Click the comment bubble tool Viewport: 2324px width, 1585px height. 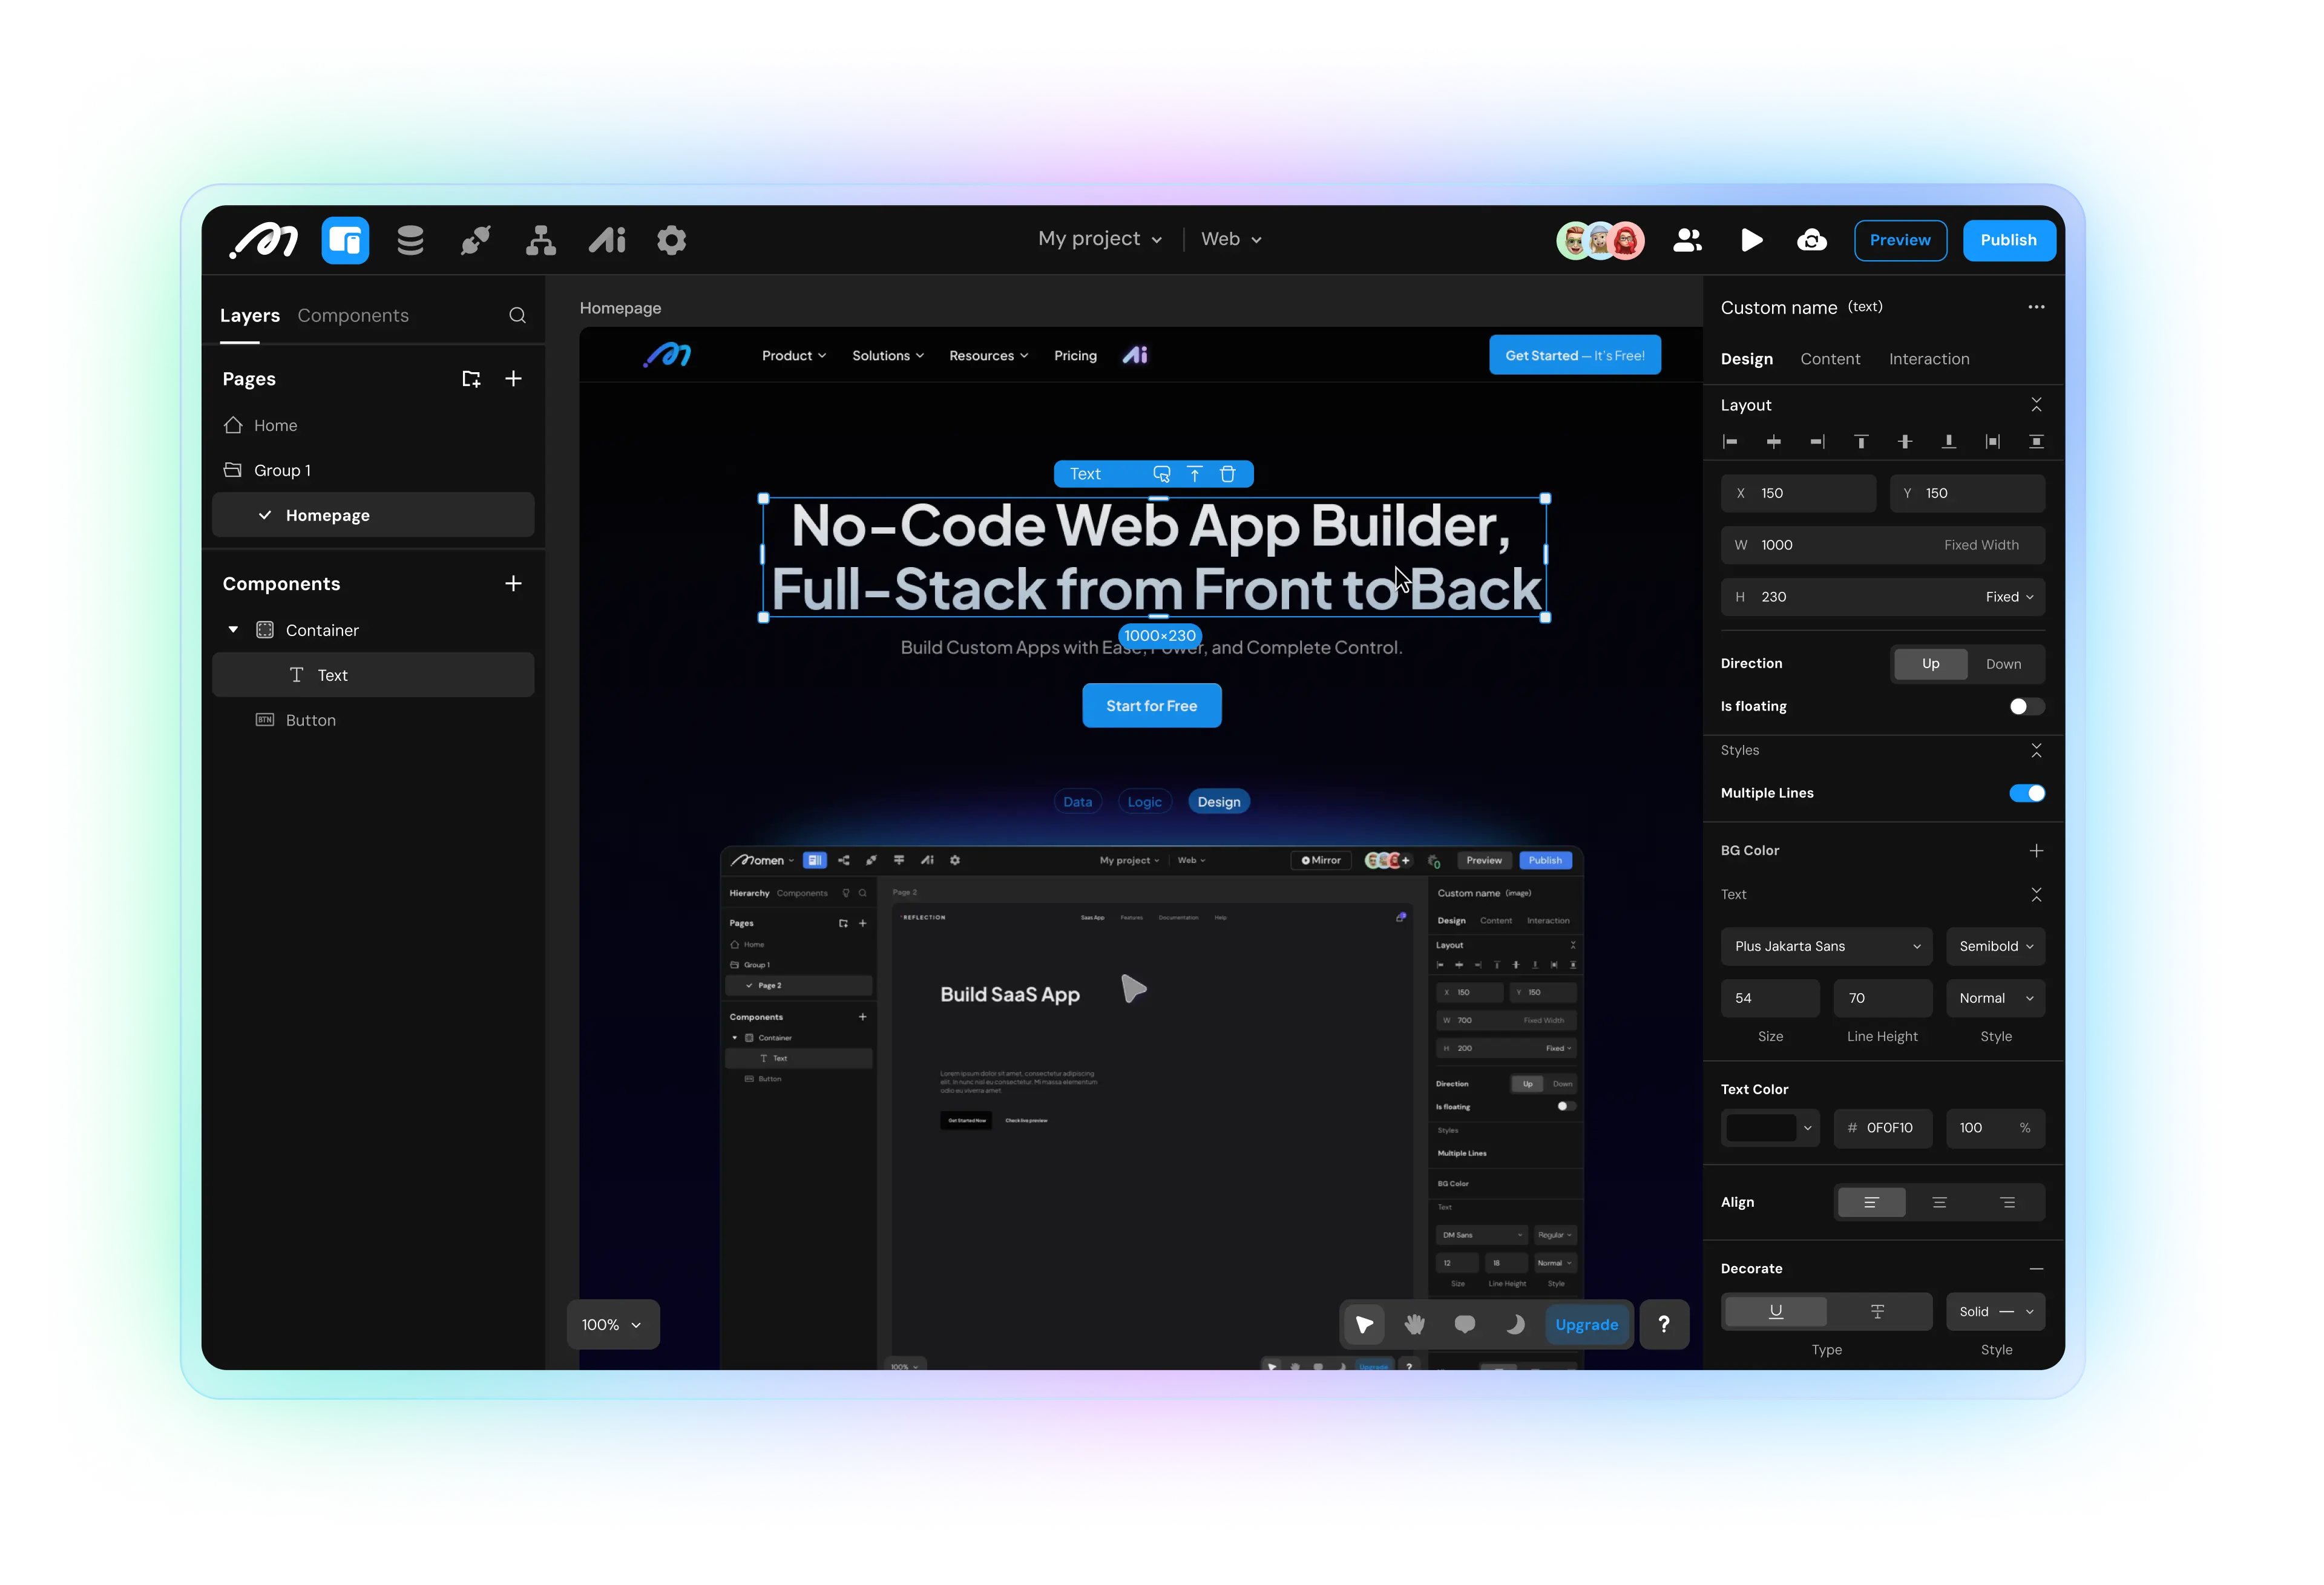point(1464,1324)
